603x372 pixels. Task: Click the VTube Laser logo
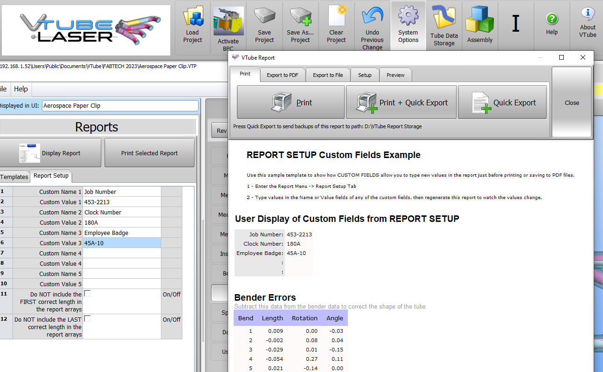point(86,30)
